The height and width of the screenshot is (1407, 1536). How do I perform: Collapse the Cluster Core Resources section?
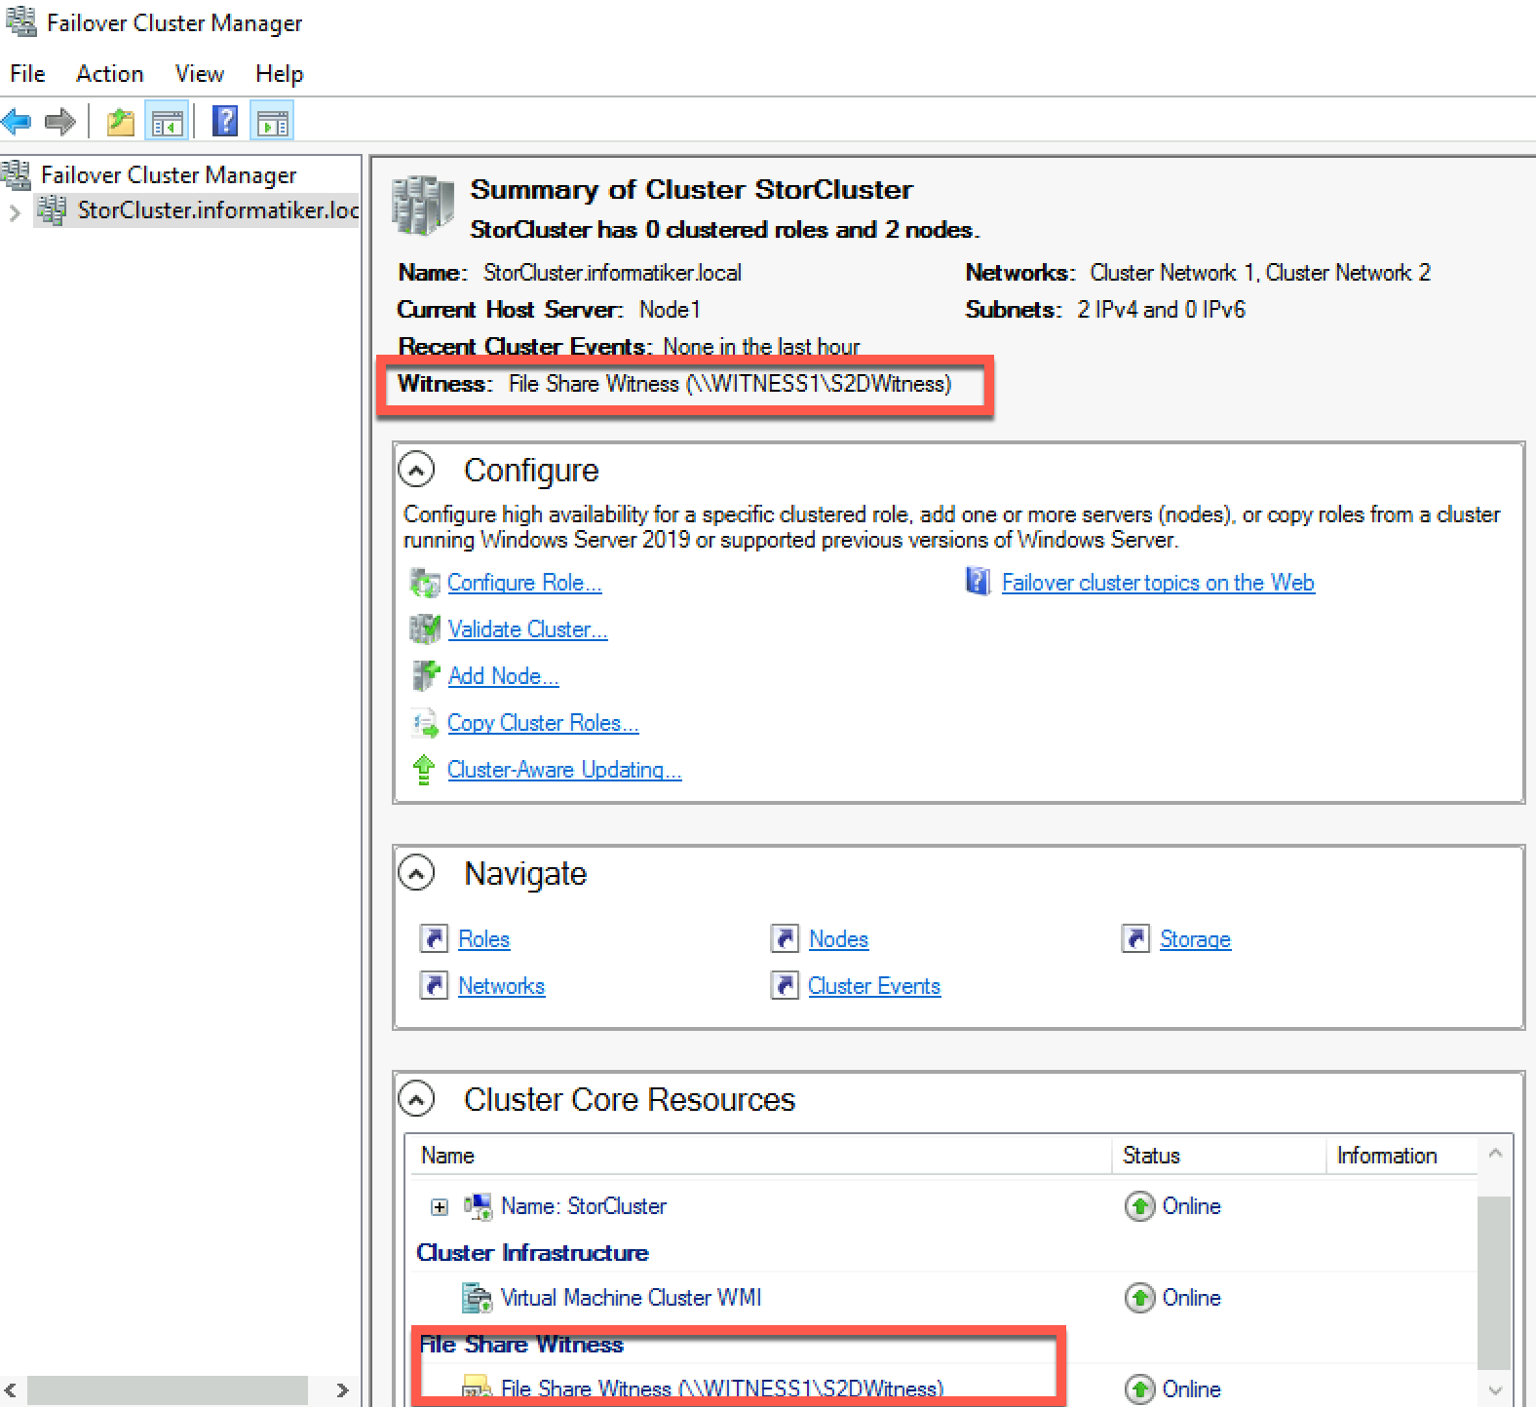[416, 1100]
